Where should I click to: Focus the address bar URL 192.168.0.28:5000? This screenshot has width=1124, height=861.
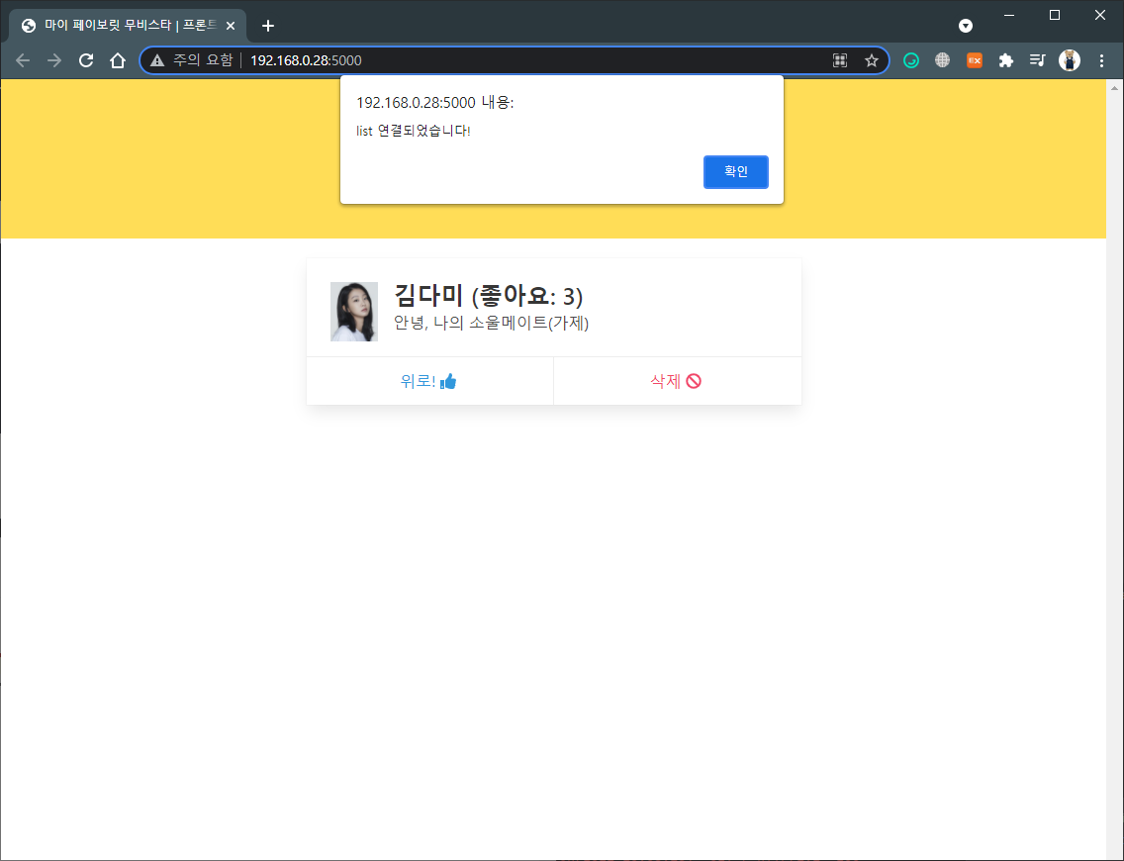click(306, 60)
